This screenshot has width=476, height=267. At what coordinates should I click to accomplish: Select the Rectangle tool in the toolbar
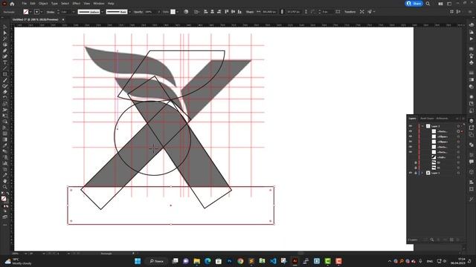5,74
